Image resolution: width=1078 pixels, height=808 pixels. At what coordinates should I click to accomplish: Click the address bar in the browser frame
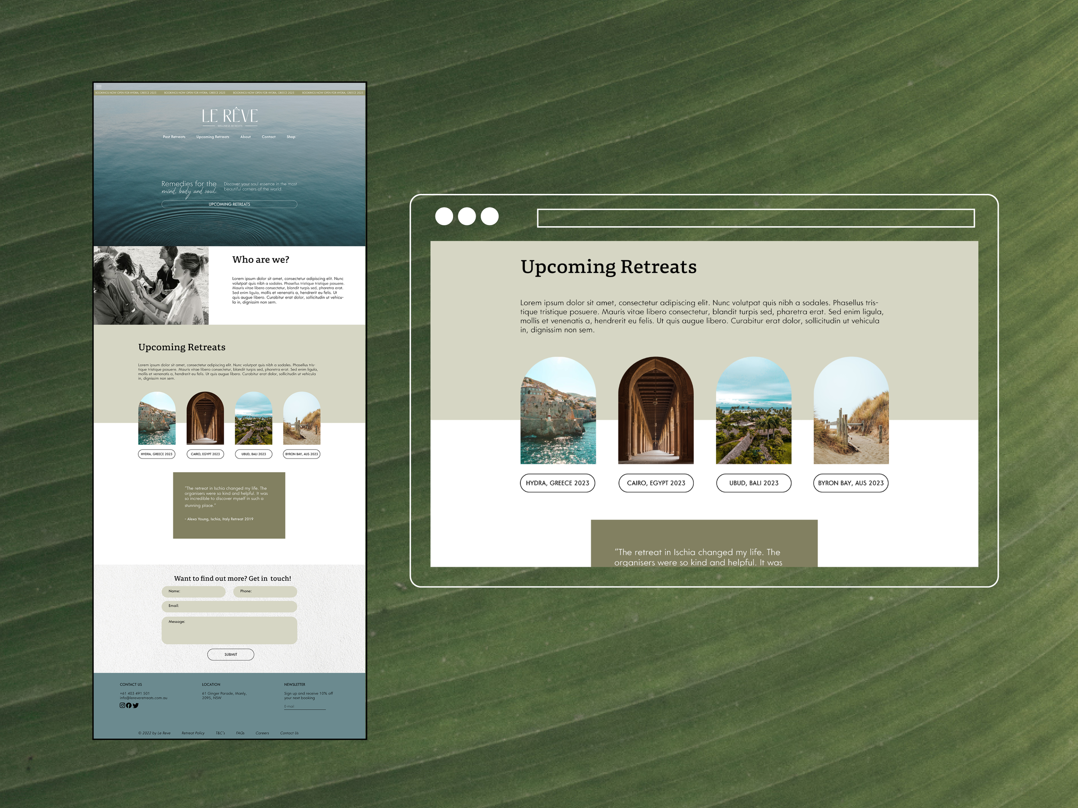point(756,218)
